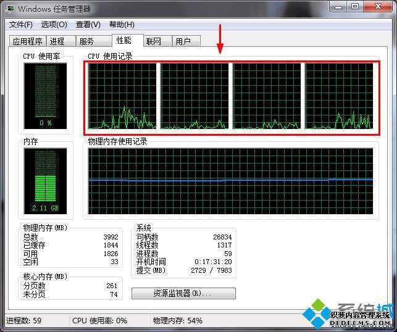Click the CPU 使用率 gauge showing 0 %

45,96
